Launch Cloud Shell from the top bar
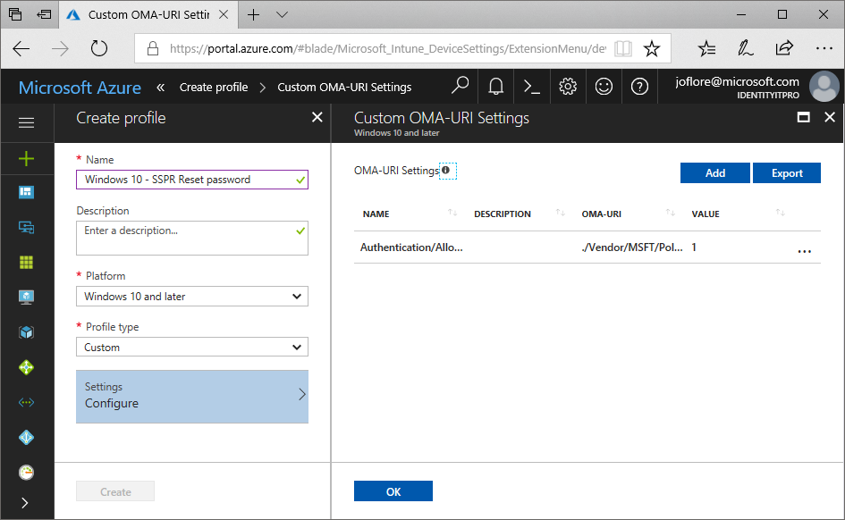 532,87
